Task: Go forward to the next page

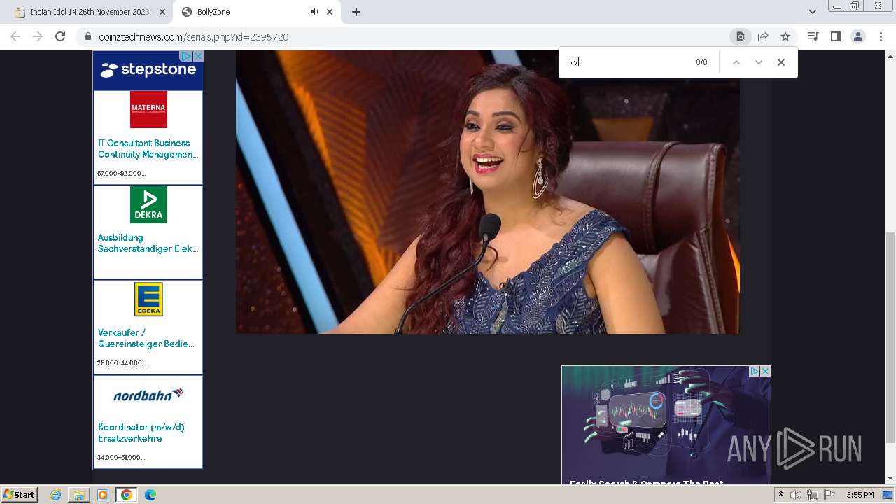Action: point(38,36)
